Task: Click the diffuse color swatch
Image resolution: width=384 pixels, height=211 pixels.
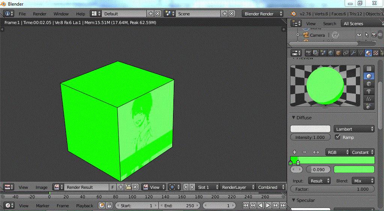Action: coord(310,129)
